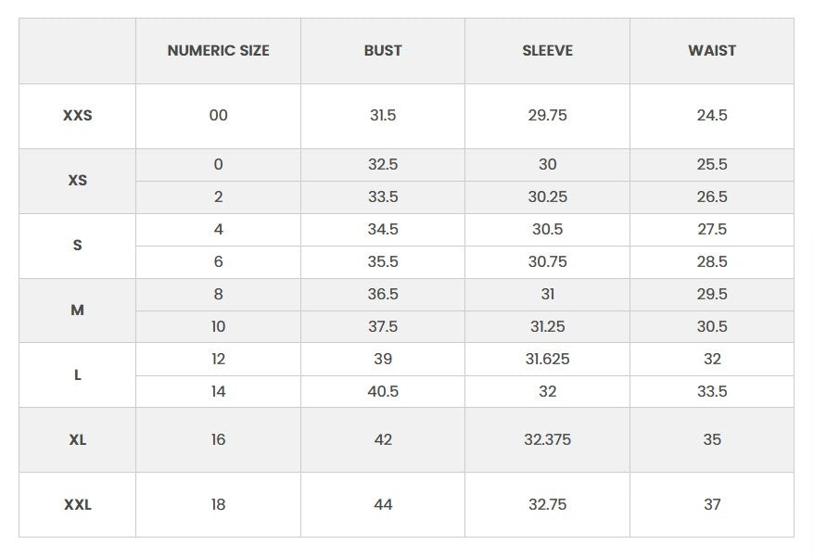The width and height of the screenshot is (814, 557).
Task: Click the bust value 39
Action: point(383,359)
